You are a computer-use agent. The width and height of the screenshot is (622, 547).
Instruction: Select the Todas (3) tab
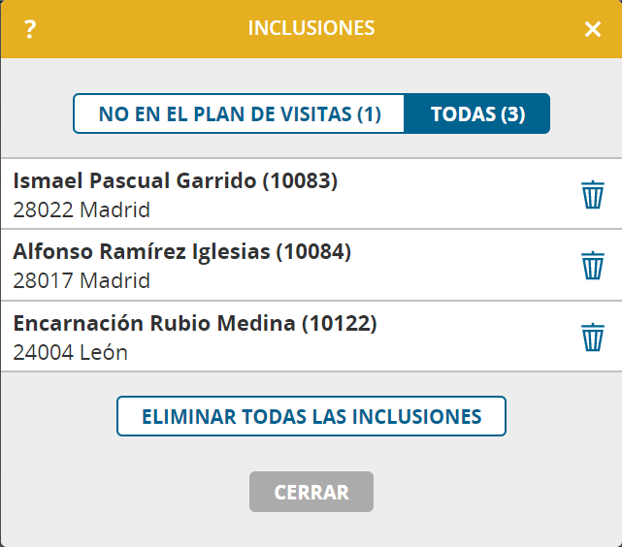point(477,113)
